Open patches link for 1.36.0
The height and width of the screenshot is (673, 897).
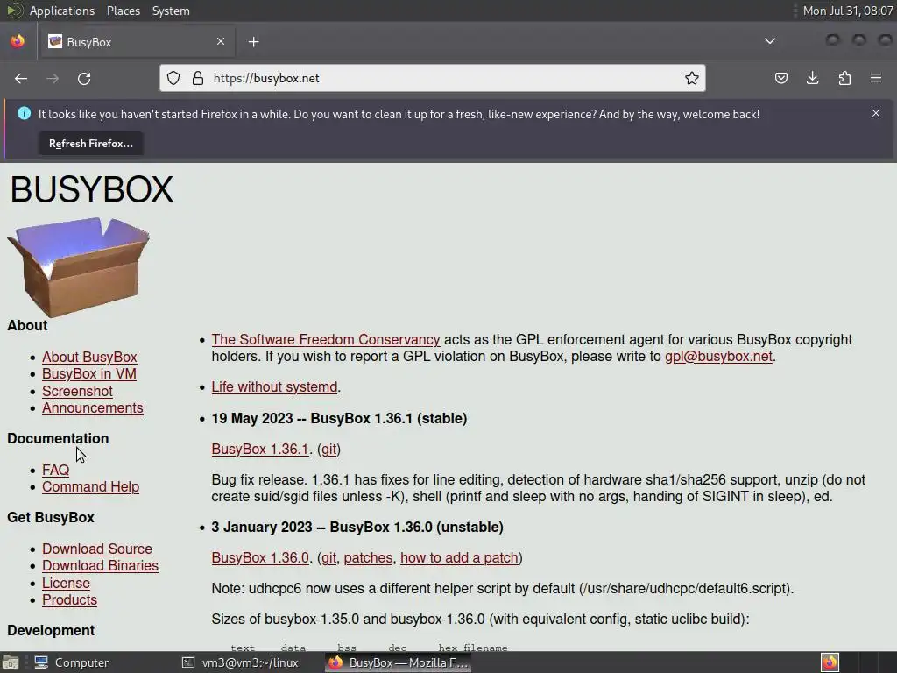368,558
